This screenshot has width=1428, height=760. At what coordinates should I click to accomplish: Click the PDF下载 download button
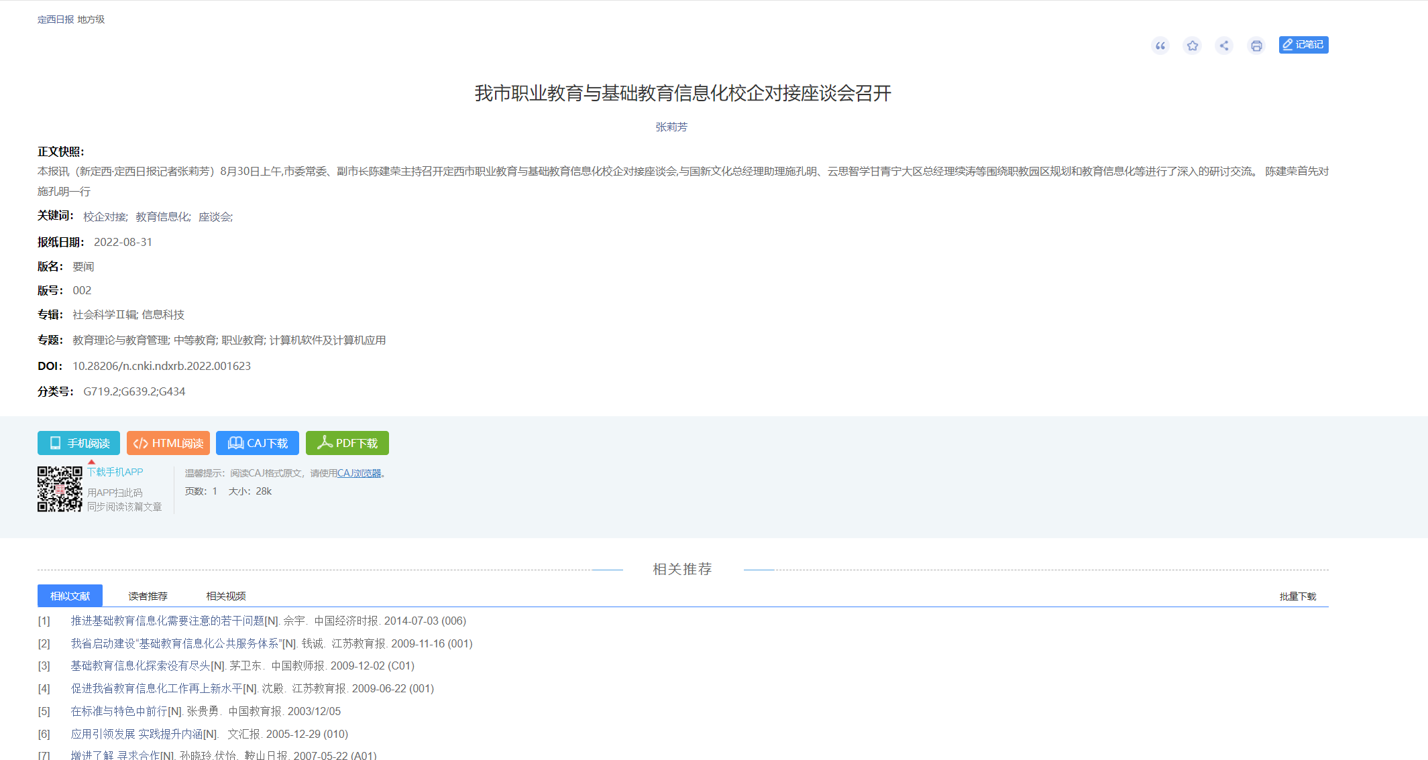tap(347, 443)
